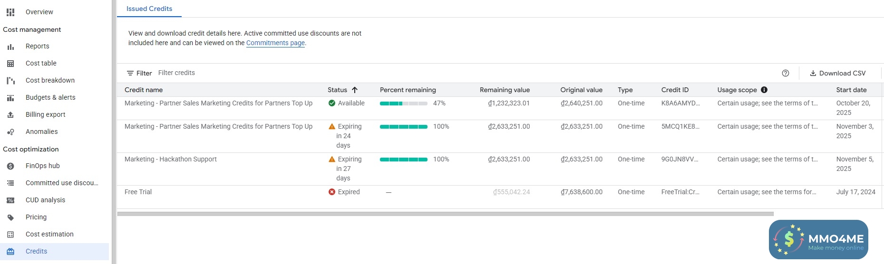Open Budgets & alerts in the sidebar
884x264 pixels.
pos(50,97)
